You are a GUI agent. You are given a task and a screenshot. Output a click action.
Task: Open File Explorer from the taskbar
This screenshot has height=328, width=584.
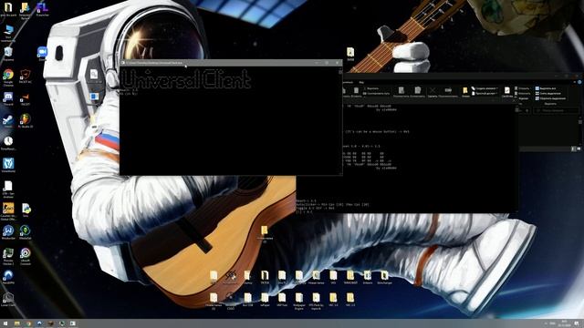click(x=16, y=323)
